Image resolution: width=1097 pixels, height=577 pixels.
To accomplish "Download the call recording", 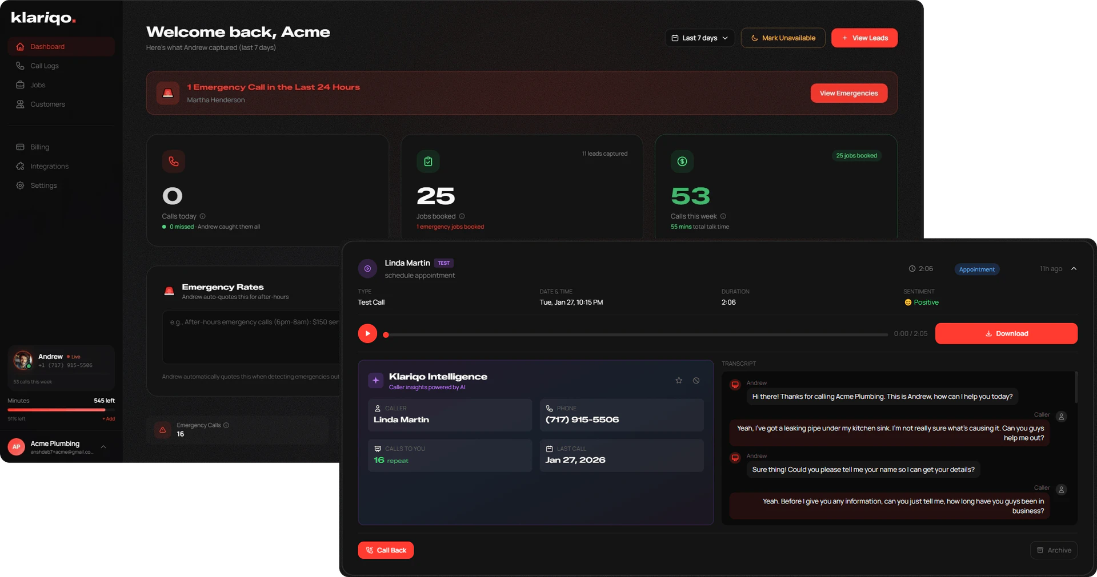I will [1006, 333].
